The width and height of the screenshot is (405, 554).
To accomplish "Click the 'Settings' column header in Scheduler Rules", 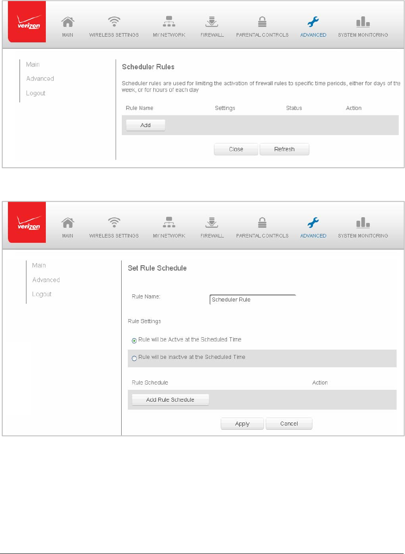I will click(225, 108).
